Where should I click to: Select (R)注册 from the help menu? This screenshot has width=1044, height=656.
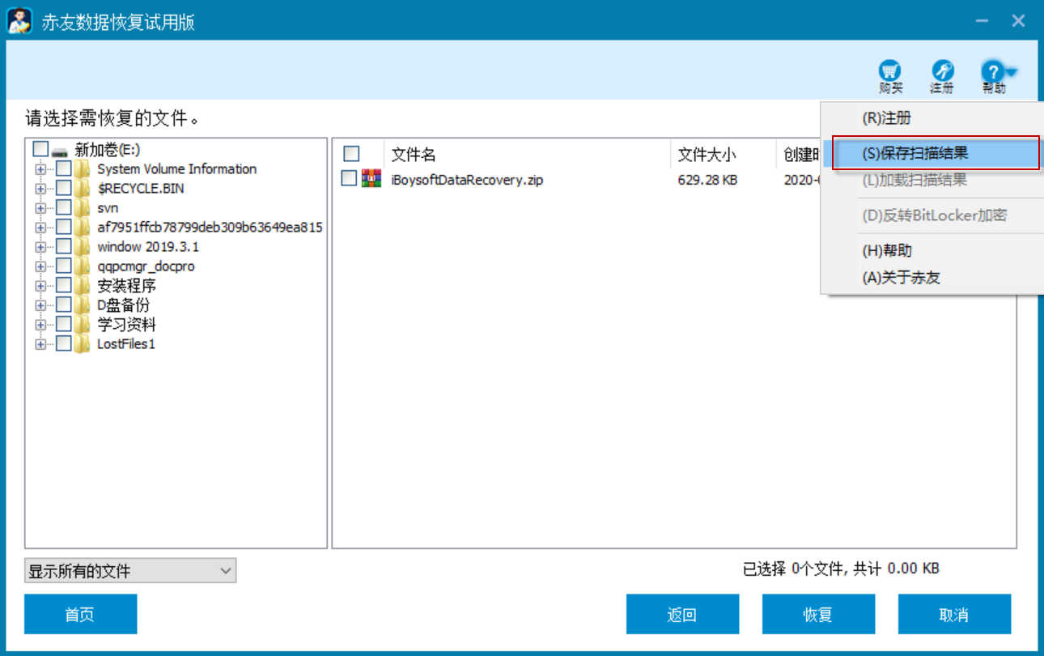point(932,118)
